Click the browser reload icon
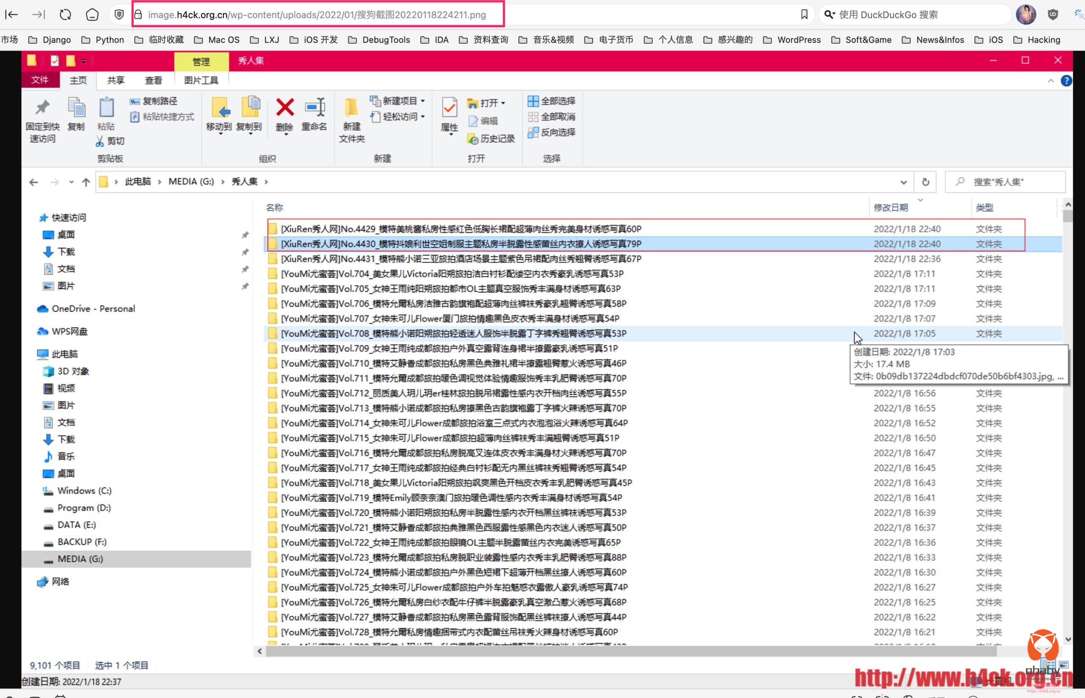Image resolution: width=1085 pixels, height=698 pixels. 65,14
